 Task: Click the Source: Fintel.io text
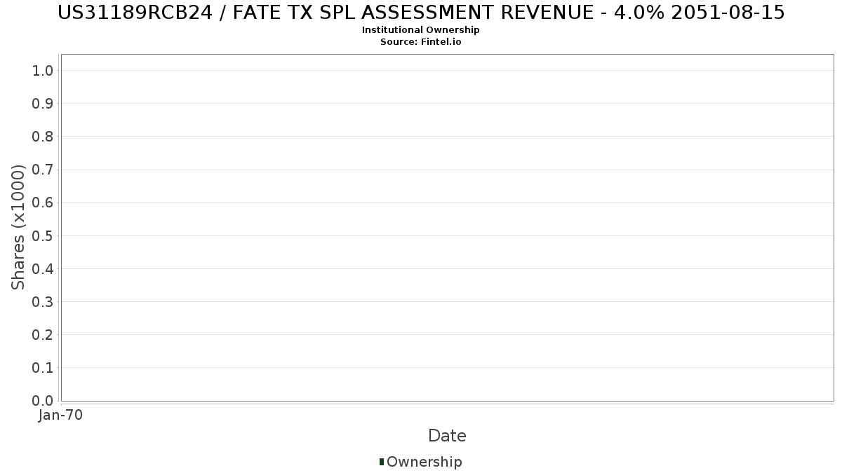click(x=421, y=41)
